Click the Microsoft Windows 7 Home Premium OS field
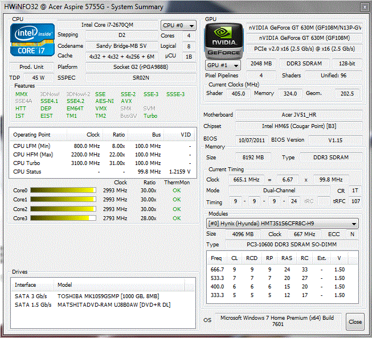 tap(277, 321)
